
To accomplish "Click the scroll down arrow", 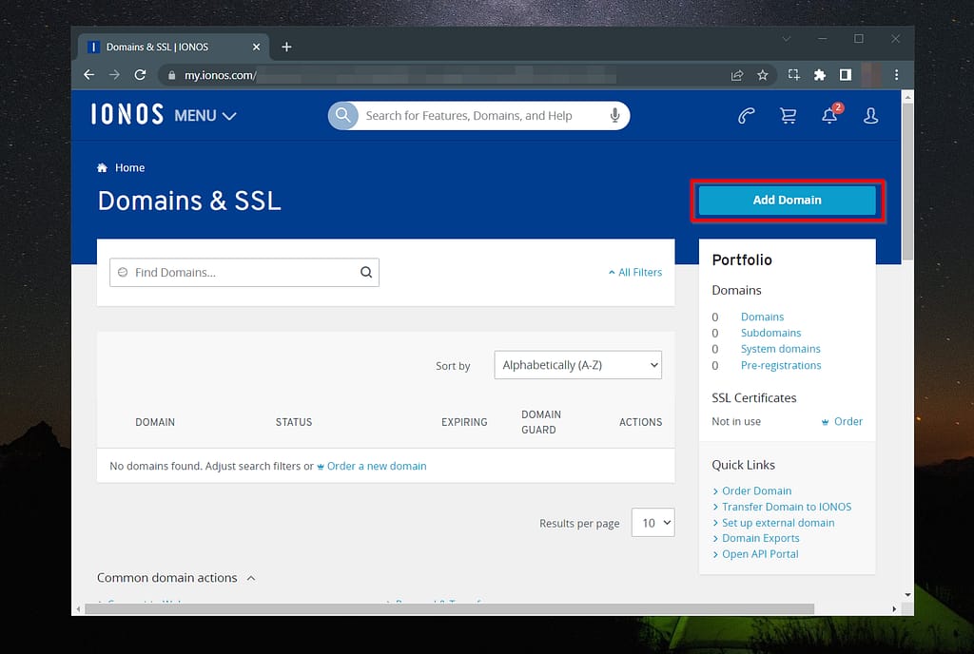I will [x=907, y=594].
